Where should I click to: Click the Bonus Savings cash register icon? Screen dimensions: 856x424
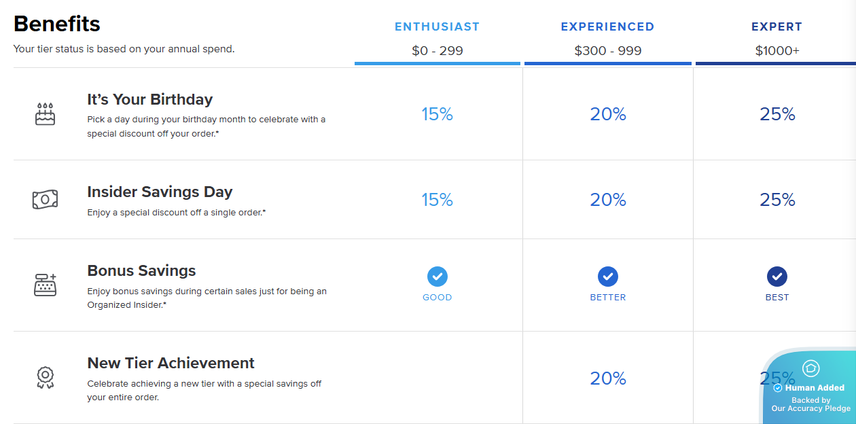pyautogui.click(x=45, y=285)
